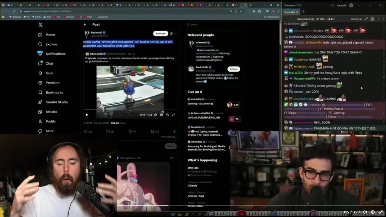This screenshot has height=217, width=386.
Task: Open the tweet video settings gear
Action: pyautogui.click(x=162, y=115)
